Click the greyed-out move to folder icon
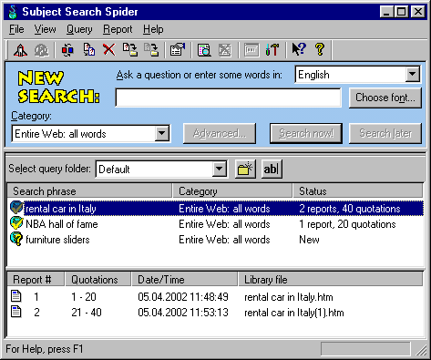 (151, 50)
